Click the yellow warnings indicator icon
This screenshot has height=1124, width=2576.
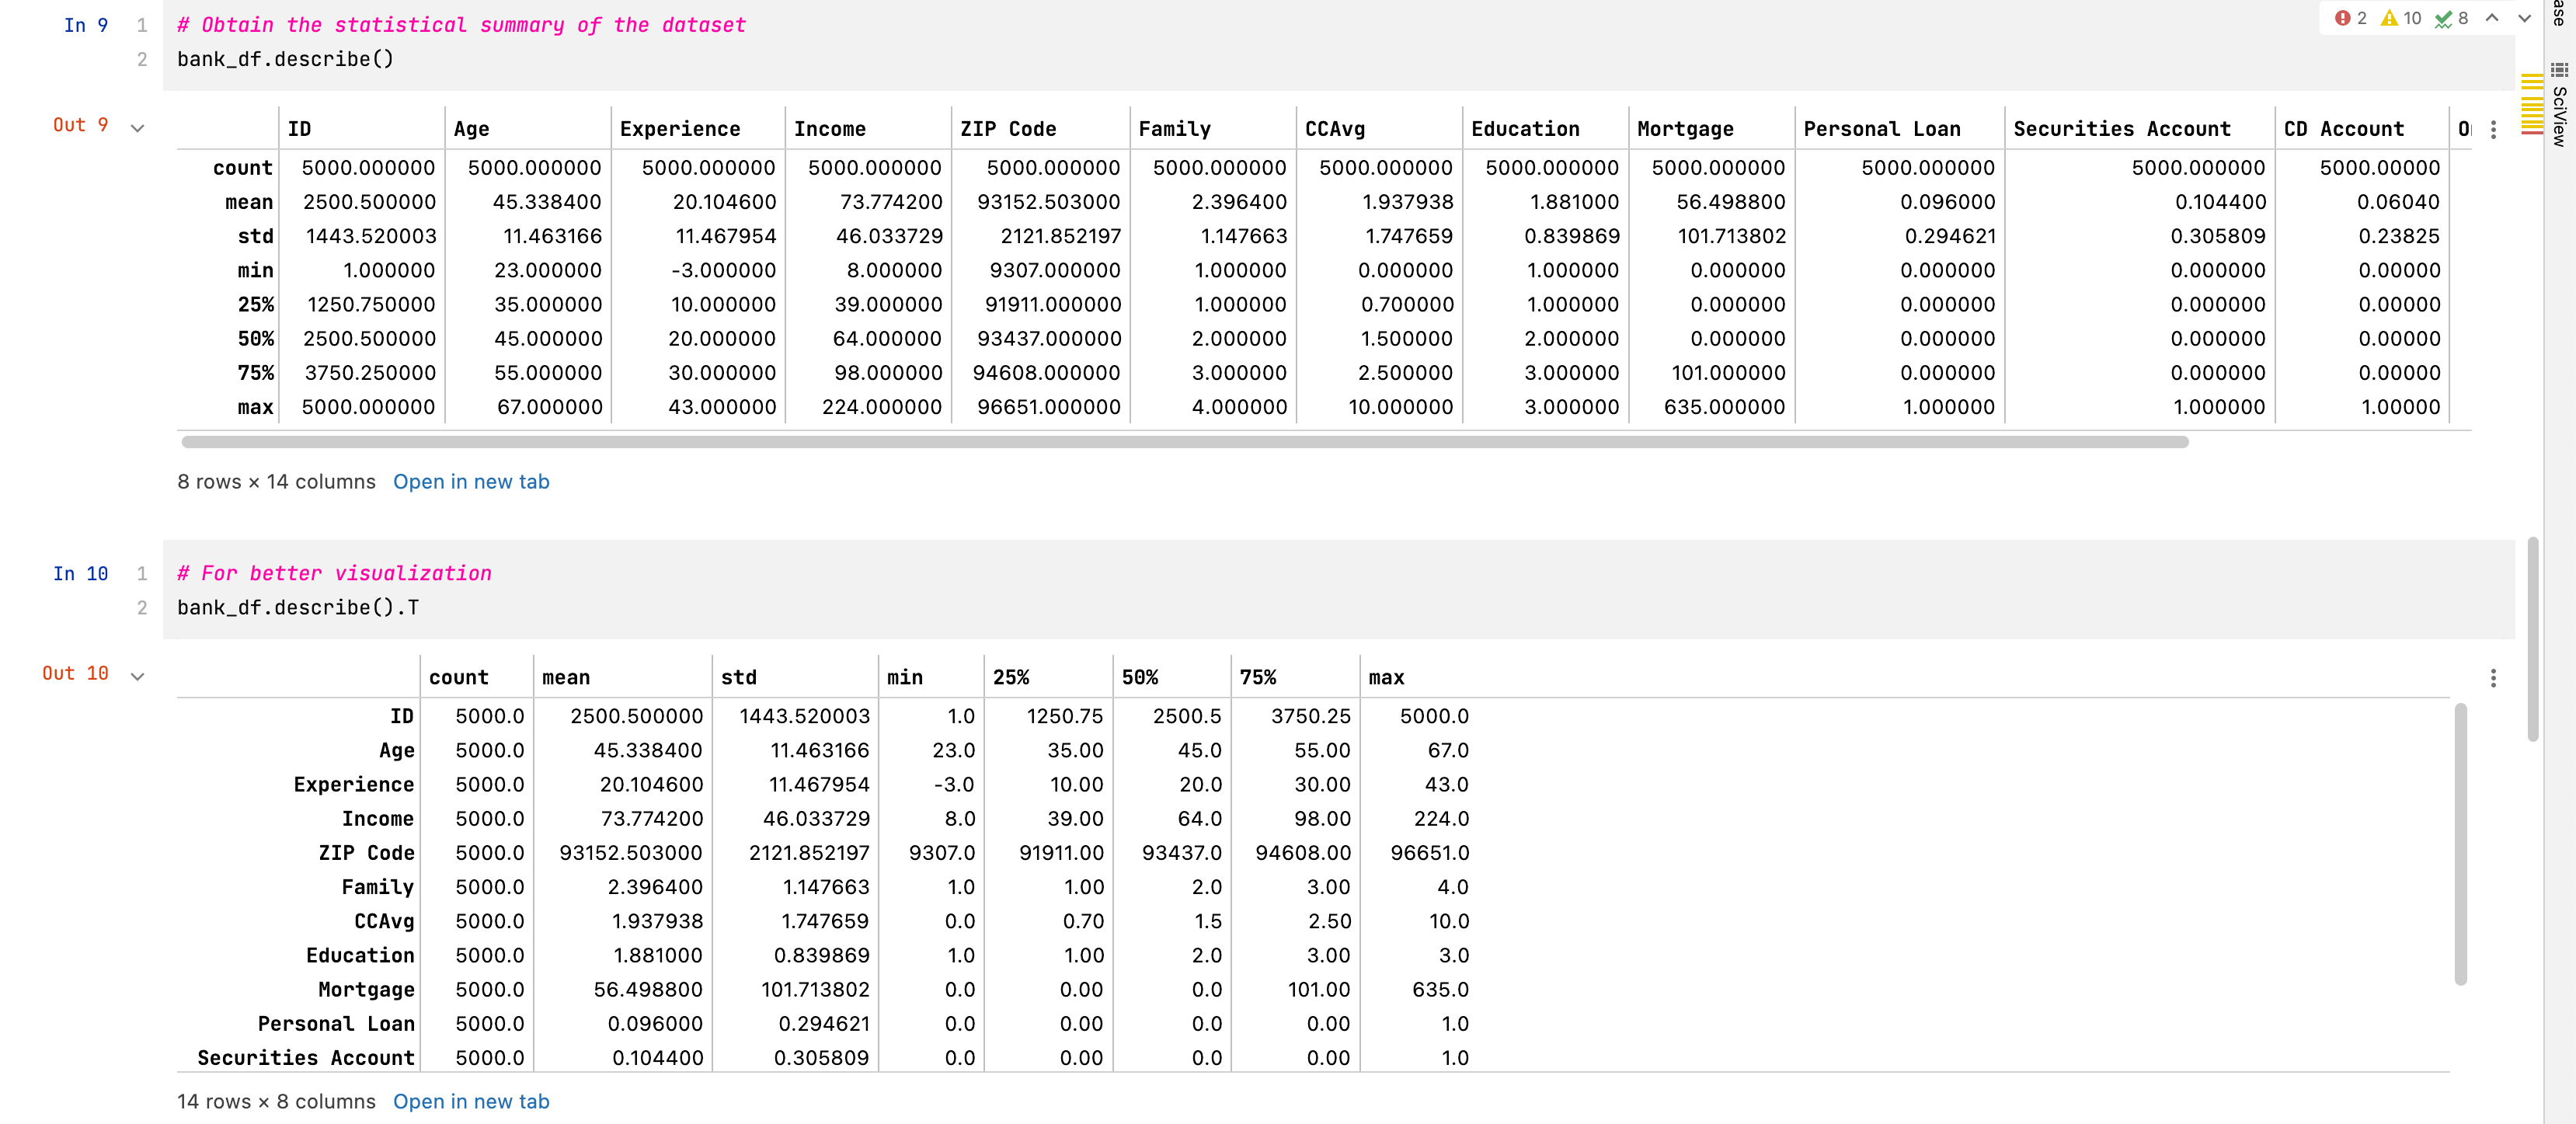(x=2389, y=18)
